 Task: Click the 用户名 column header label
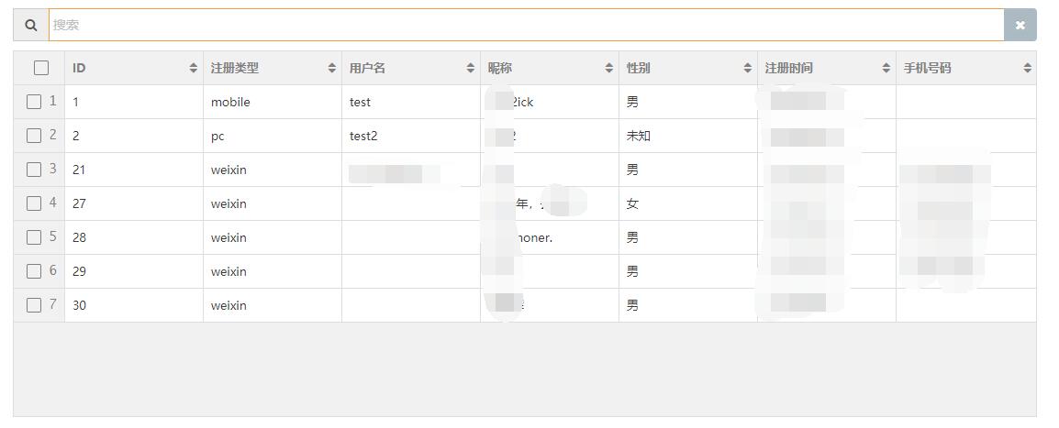(367, 68)
